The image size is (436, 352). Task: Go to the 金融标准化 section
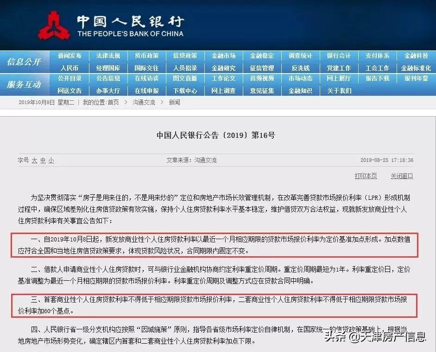[x=416, y=68]
